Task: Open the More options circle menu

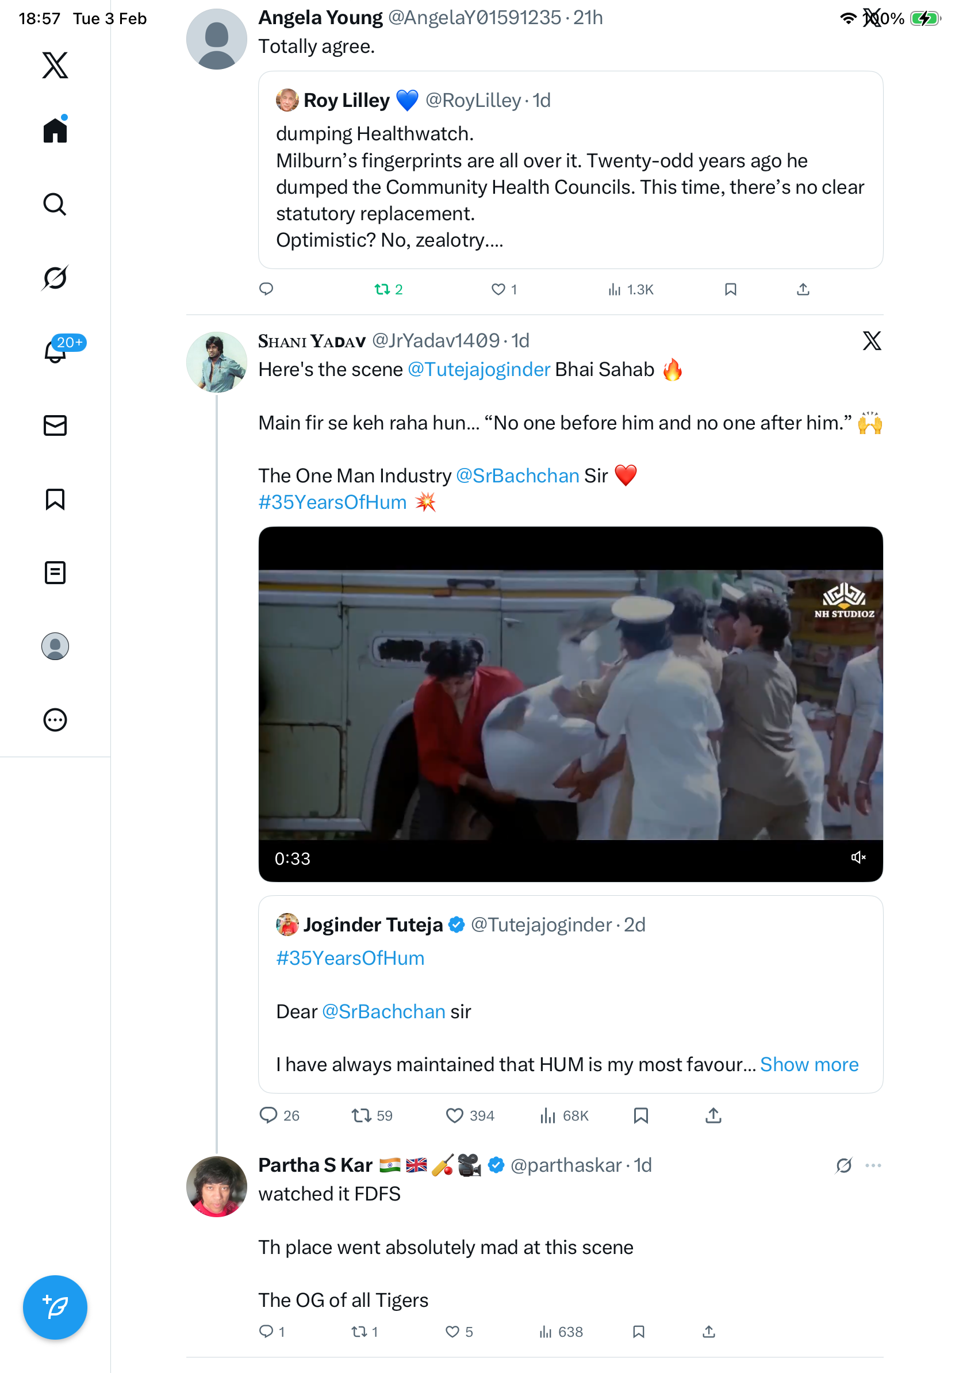Action: [55, 720]
